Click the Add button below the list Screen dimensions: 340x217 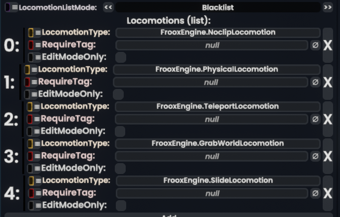(x=170, y=215)
